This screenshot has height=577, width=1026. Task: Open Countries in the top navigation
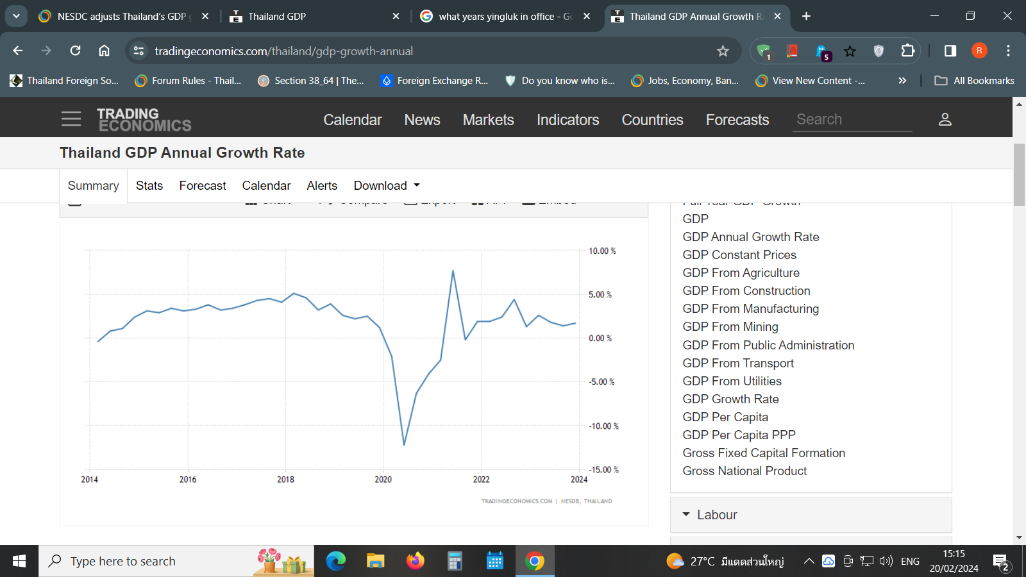coord(652,119)
